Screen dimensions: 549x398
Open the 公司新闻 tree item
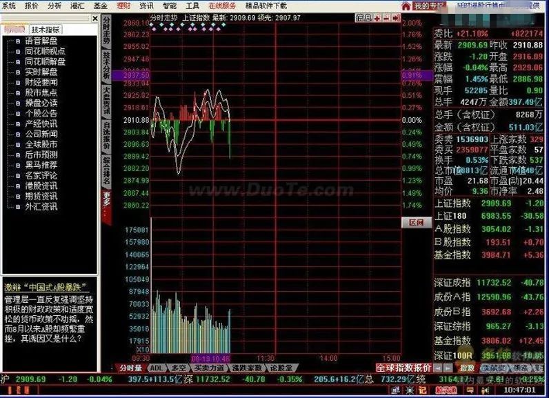pyautogui.click(x=41, y=134)
